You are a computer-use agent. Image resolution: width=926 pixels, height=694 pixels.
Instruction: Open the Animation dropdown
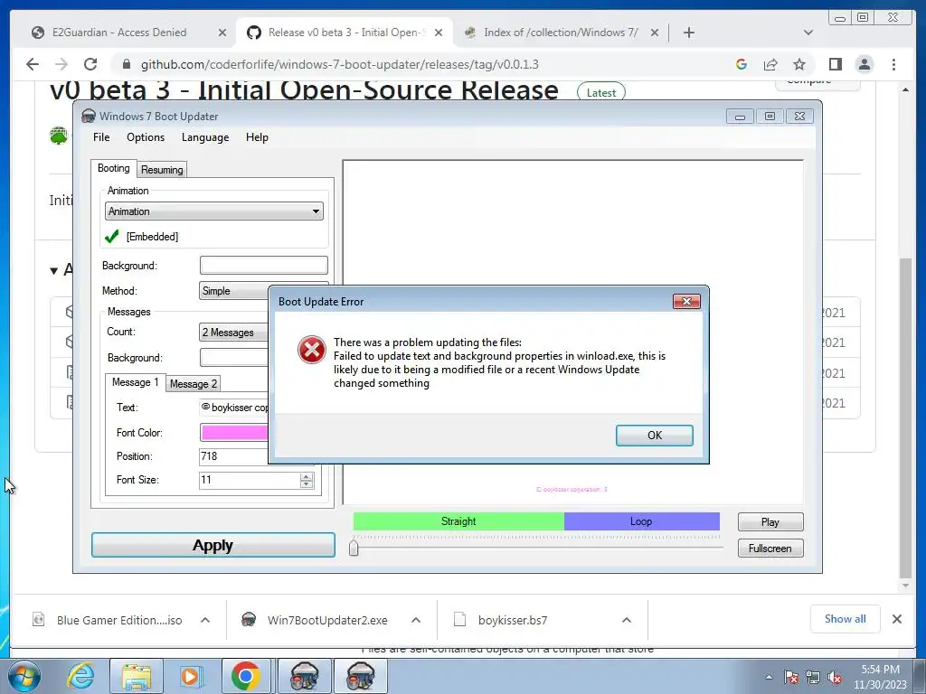coord(213,211)
